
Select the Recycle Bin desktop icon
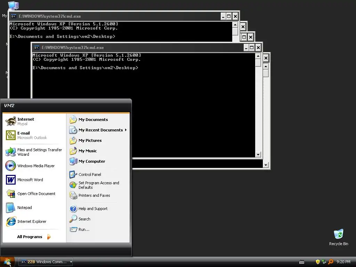(339, 237)
